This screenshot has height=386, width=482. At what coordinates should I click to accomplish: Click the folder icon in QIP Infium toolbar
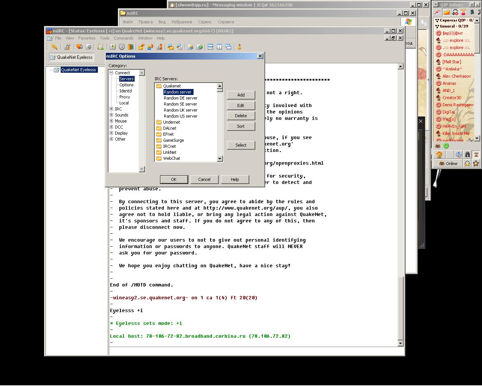click(x=446, y=12)
